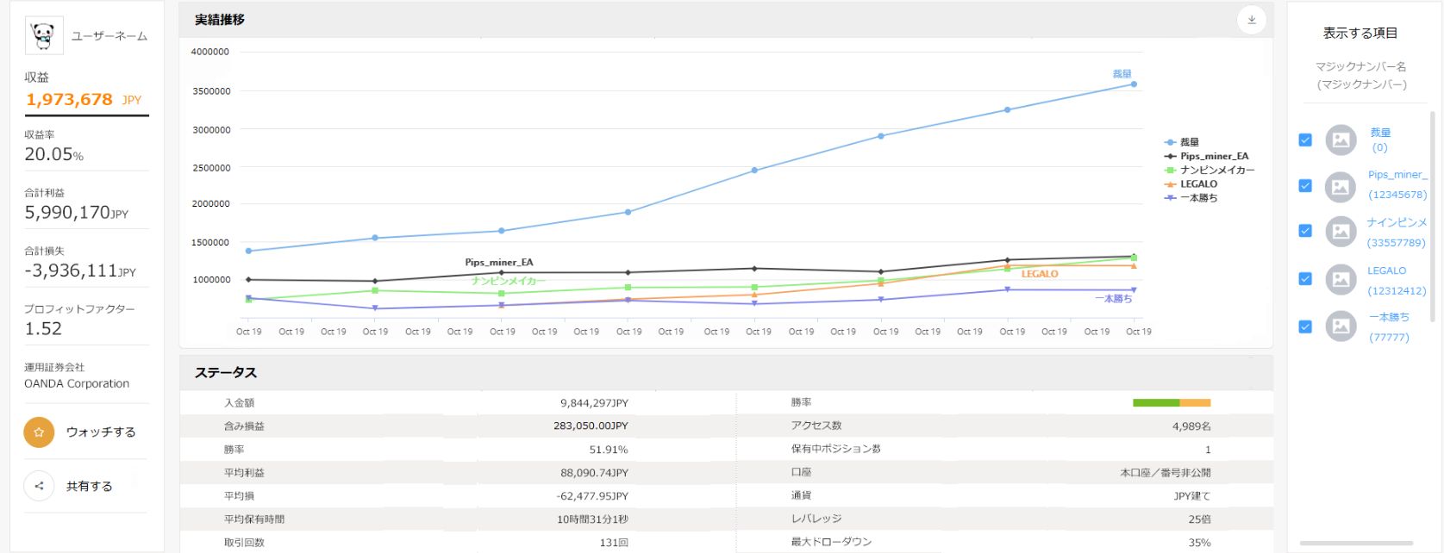
Task: Click the 裁量 image placeholder icon
Action: [x=1341, y=140]
